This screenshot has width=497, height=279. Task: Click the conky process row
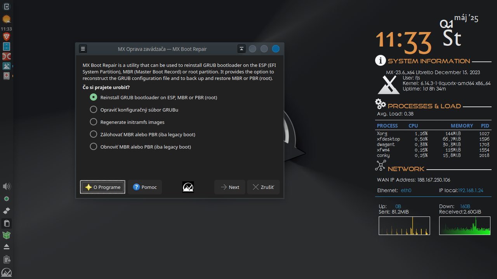433,155
